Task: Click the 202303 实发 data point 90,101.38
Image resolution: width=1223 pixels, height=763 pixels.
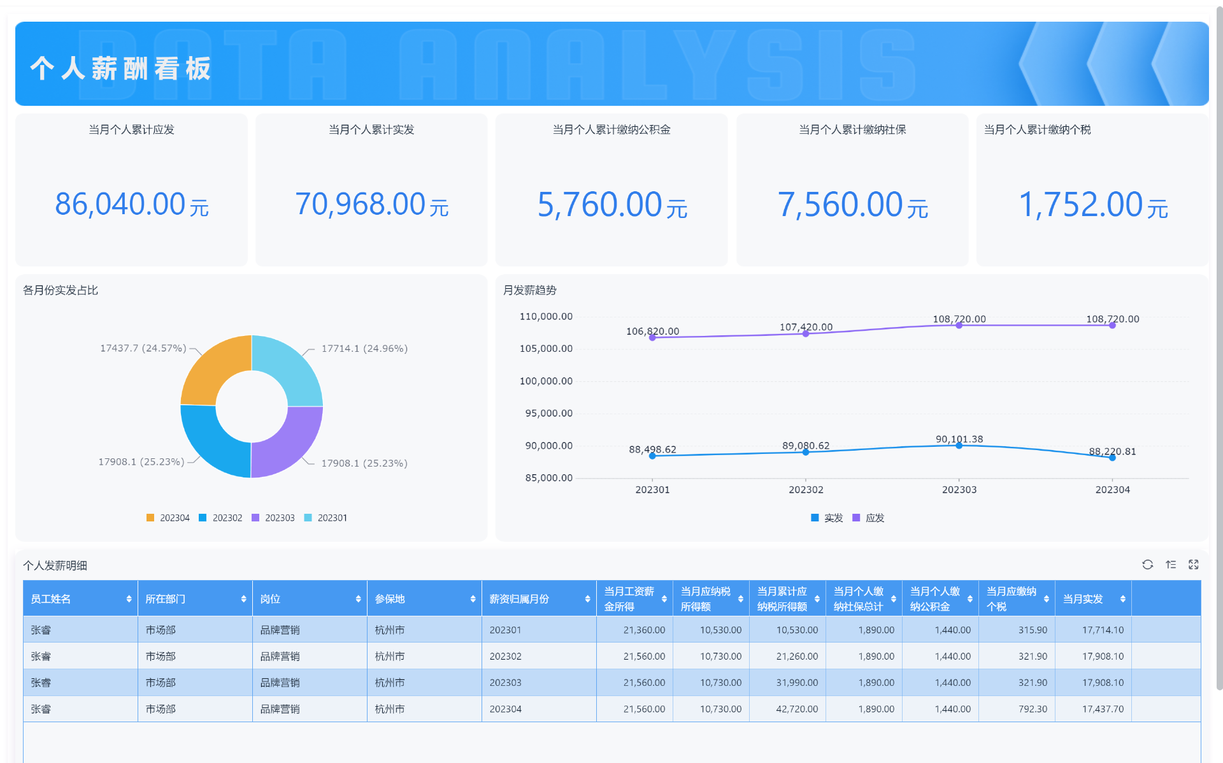Action: pos(959,446)
